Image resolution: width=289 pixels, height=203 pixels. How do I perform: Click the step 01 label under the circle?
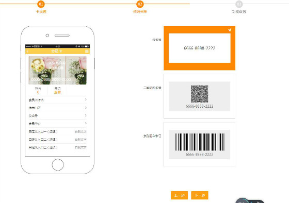click(41, 12)
